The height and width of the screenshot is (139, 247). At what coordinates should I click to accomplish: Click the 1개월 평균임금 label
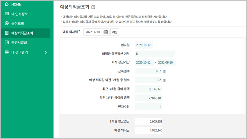pyautogui.click(x=120, y=121)
